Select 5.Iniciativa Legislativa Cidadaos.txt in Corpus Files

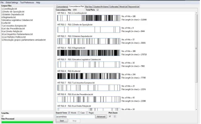(17, 20)
